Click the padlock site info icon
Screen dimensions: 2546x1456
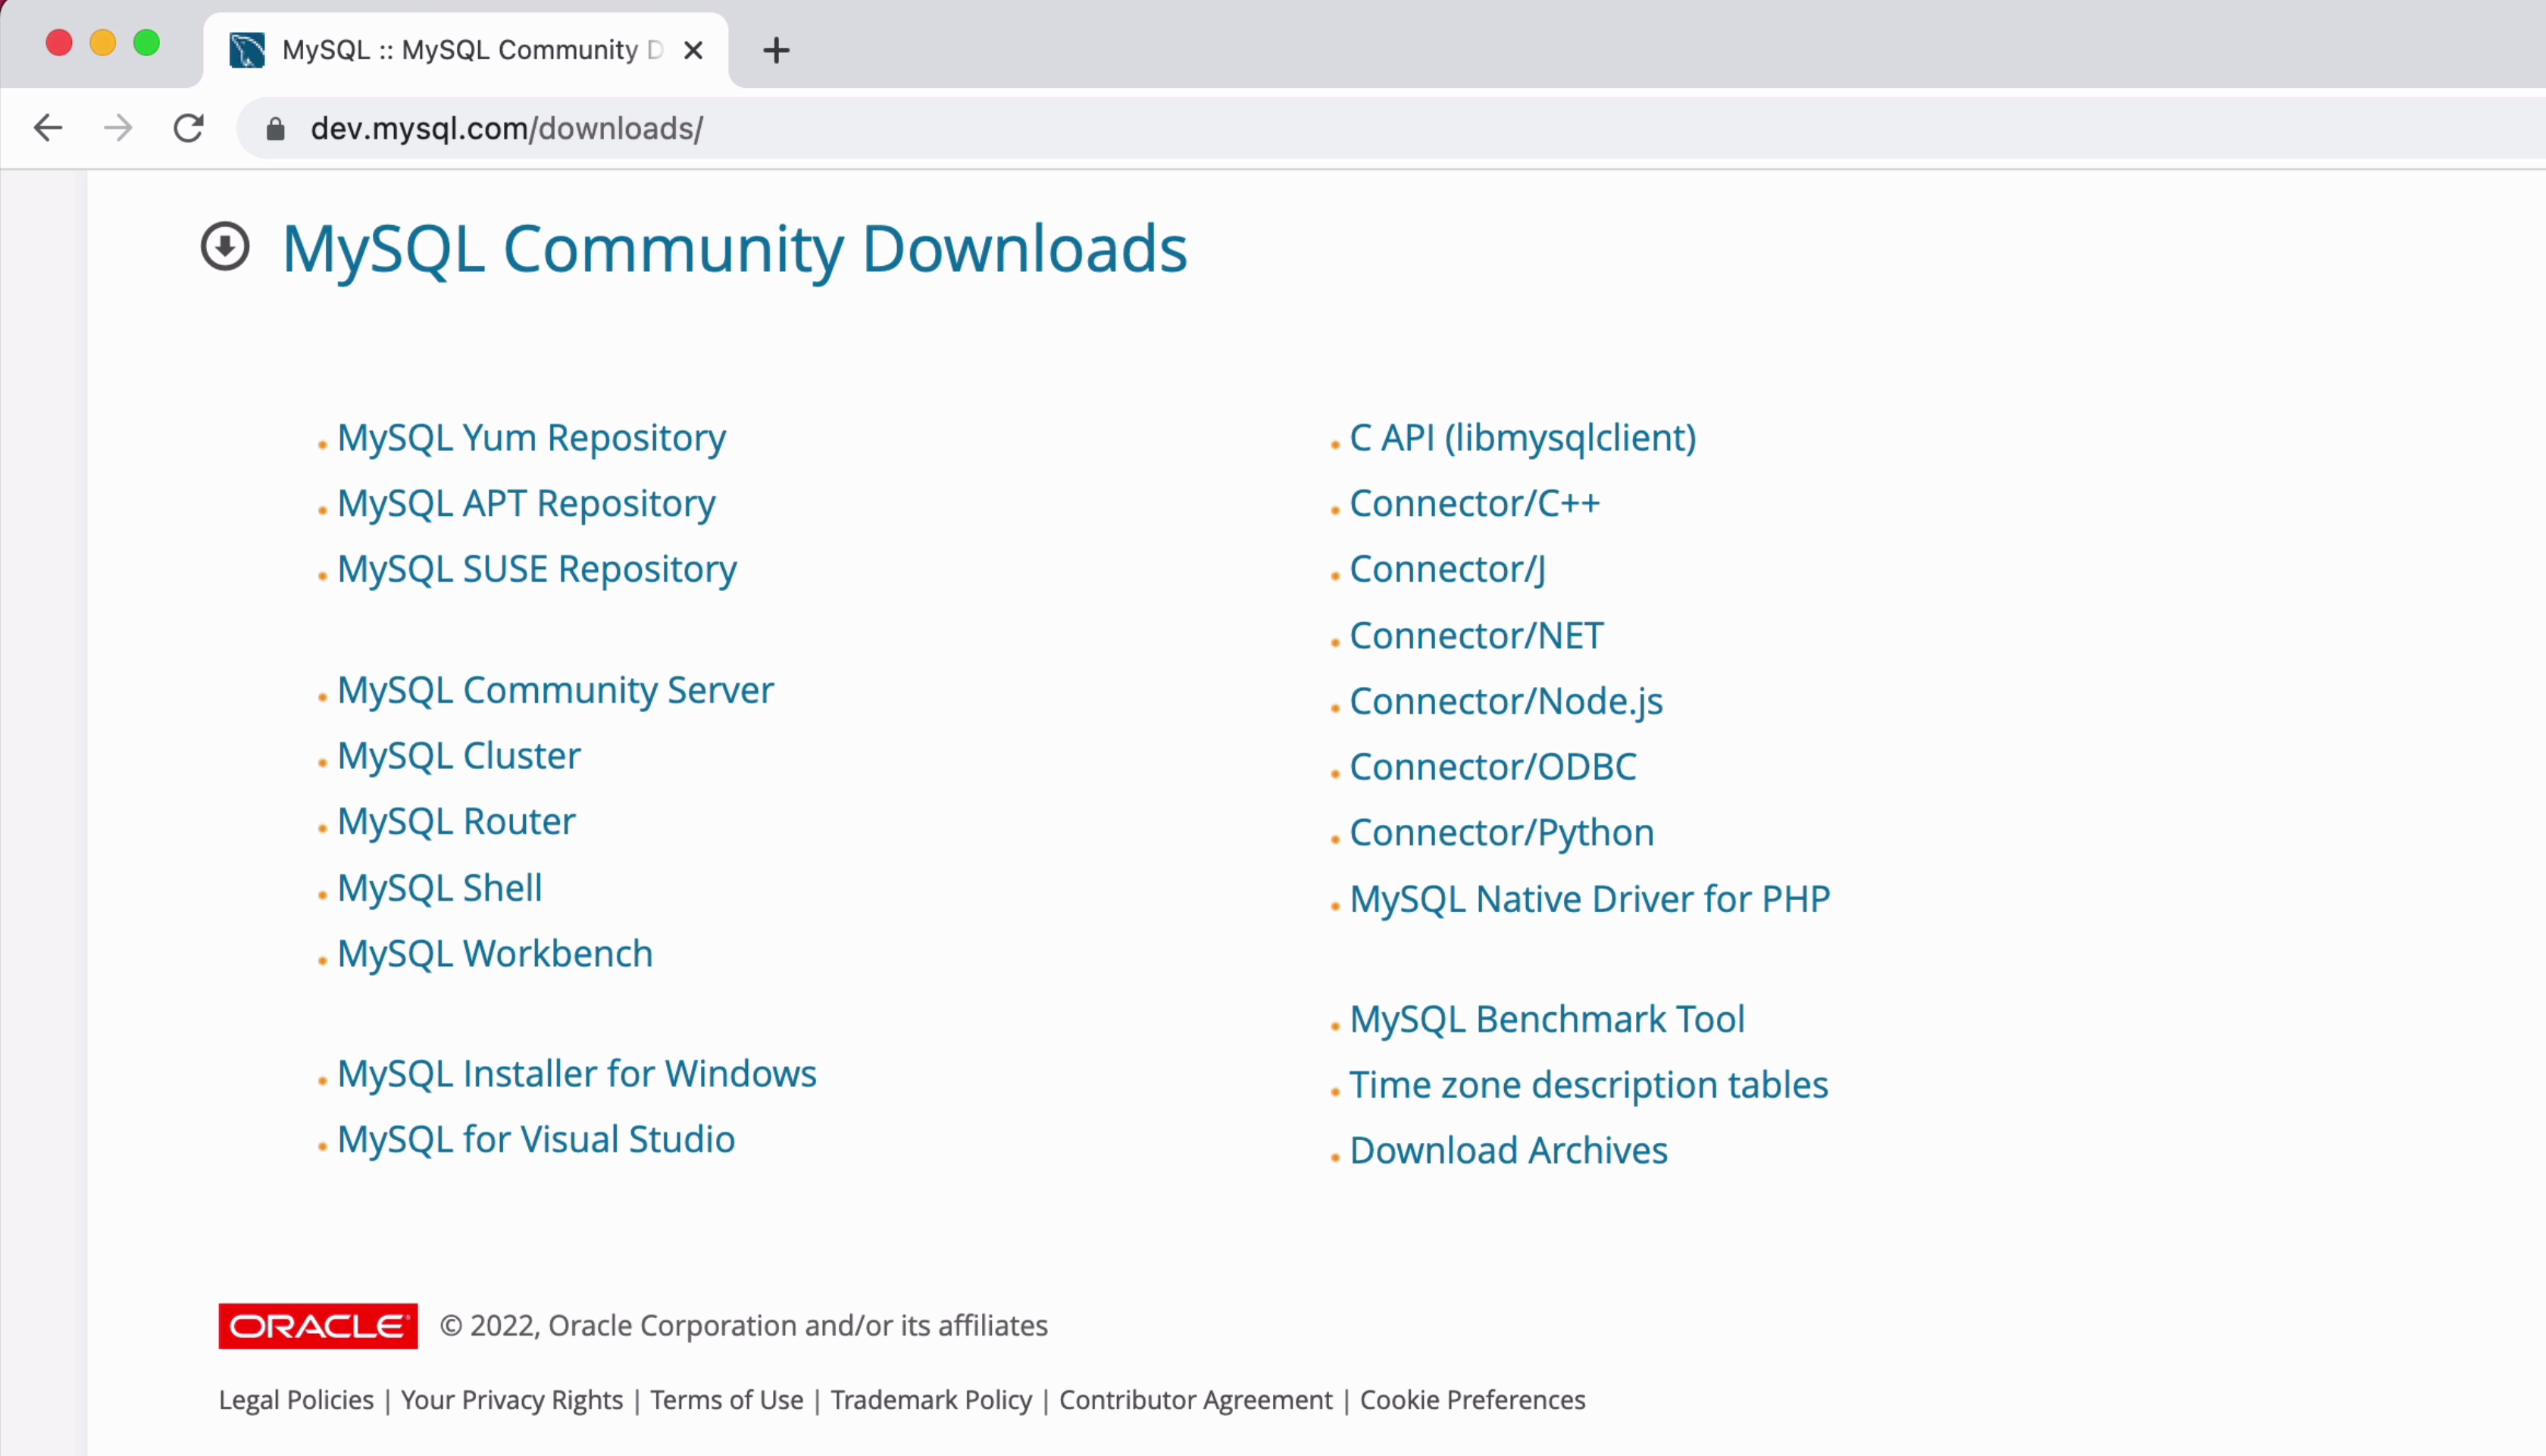coord(276,129)
